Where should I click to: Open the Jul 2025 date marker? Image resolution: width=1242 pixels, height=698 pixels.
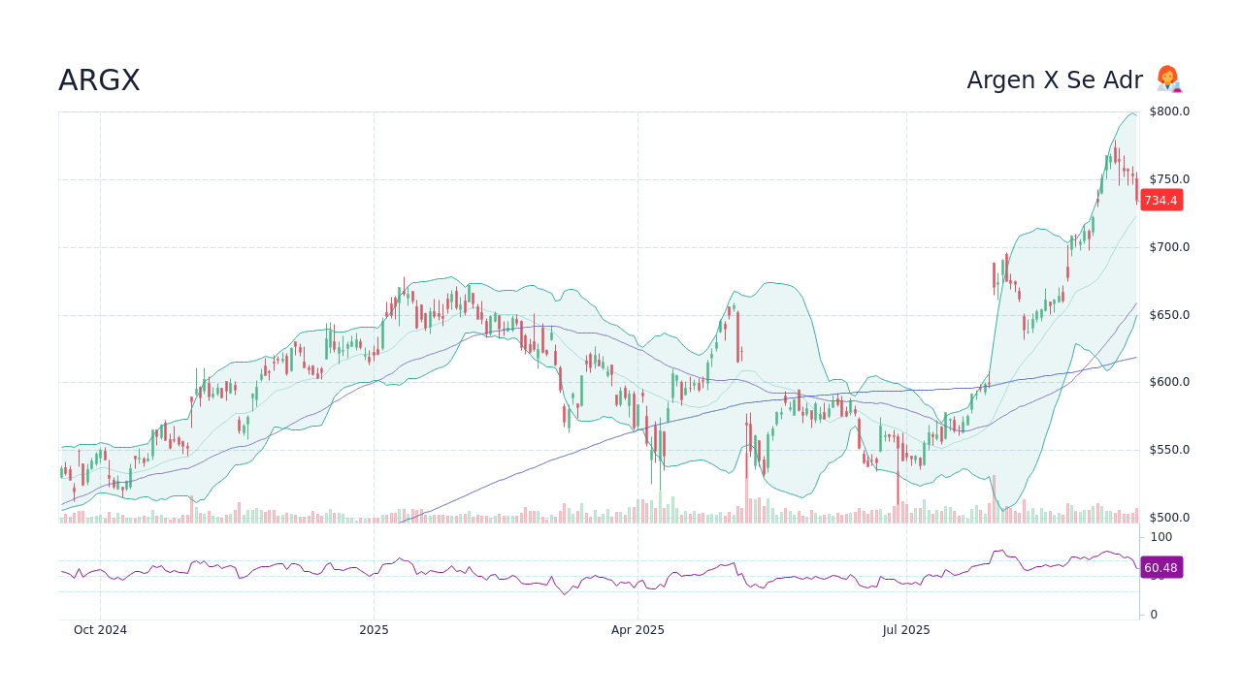click(907, 630)
